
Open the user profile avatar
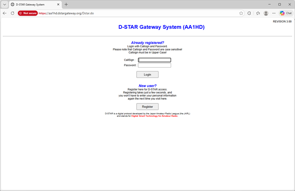pyautogui.click(x=266, y=13)
